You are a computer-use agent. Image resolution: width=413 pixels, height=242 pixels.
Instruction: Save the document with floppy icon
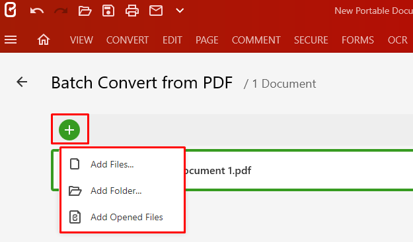point(108,11)
